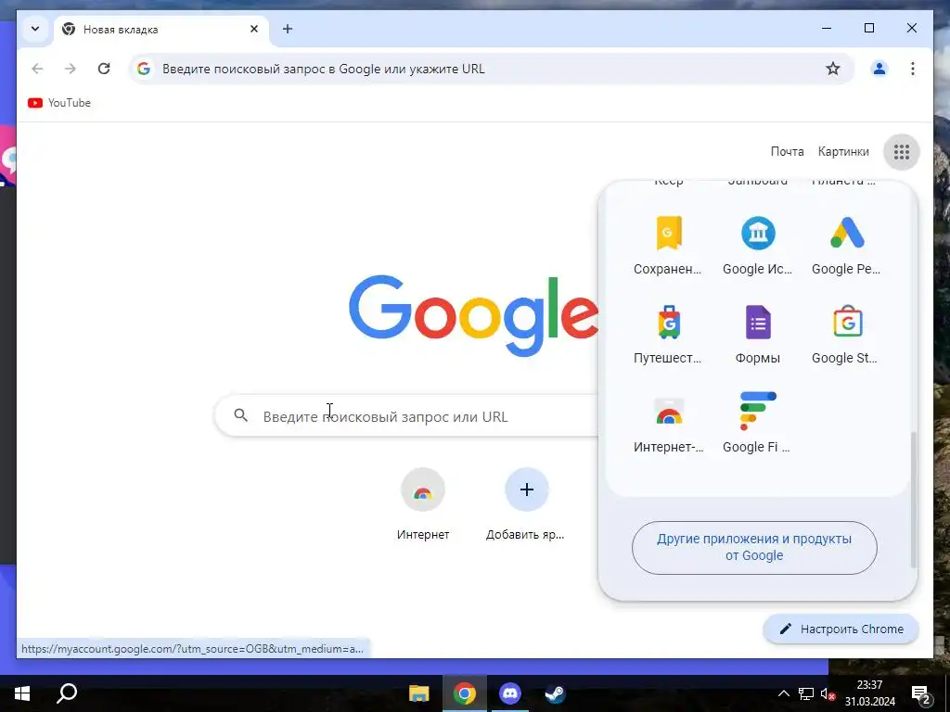The image size is (950, 712).
Task: Open the notification center icon
Action: point(921,693)
